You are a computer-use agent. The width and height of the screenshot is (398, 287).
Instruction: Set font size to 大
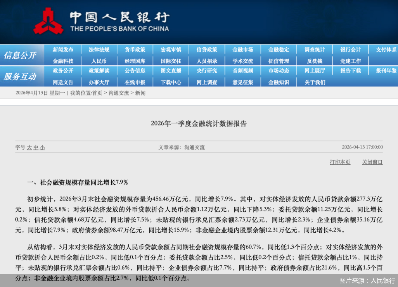(29, 147)
